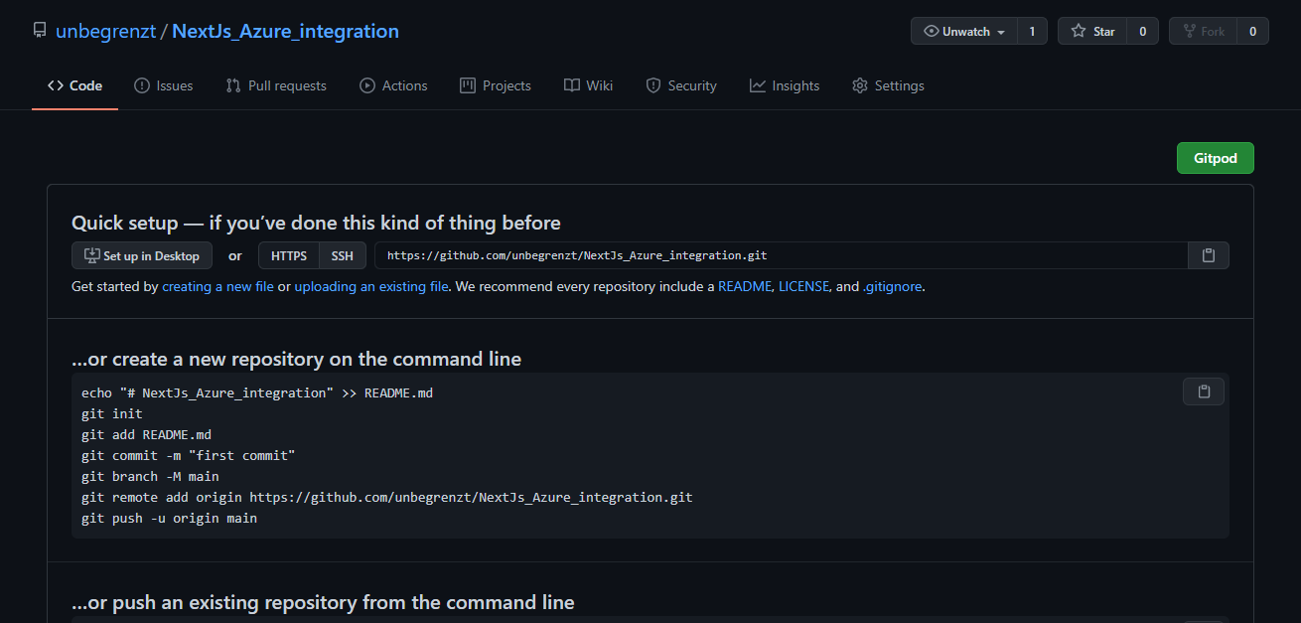The image size is (1301, 623).
Task: Open the Unwatch notifications dropdown
Action: tap(964, 32)
